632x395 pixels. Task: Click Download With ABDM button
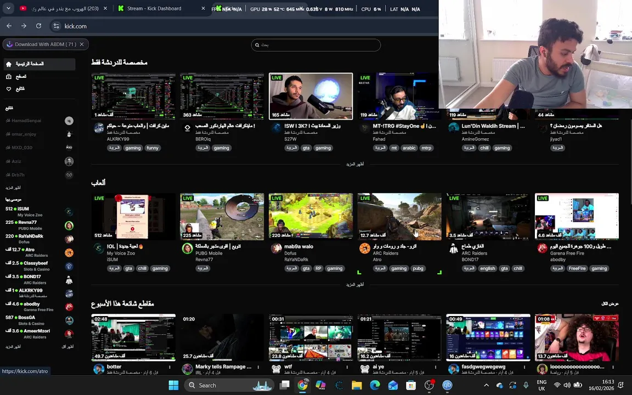[42, 44]
